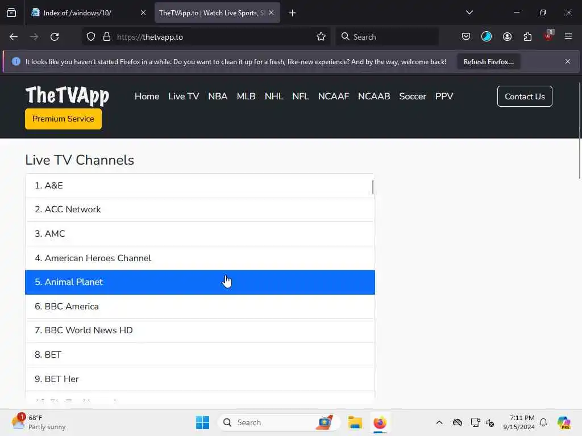
Task: Open NCAAF navigation link
Action: point(334,97)
